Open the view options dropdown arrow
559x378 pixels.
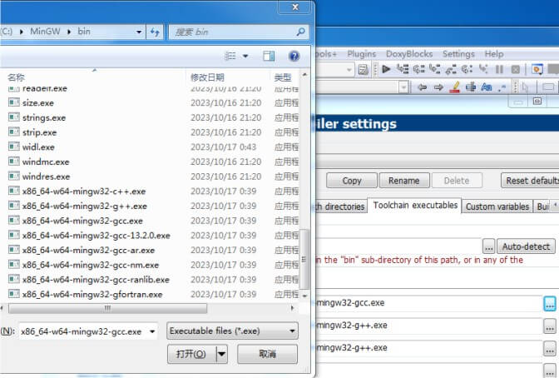pos(245,56)
